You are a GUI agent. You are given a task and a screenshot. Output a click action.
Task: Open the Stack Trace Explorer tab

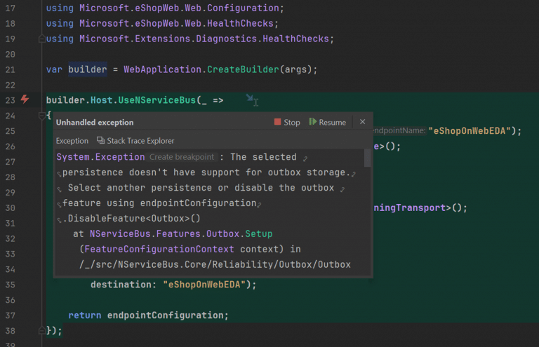[135, 141]
